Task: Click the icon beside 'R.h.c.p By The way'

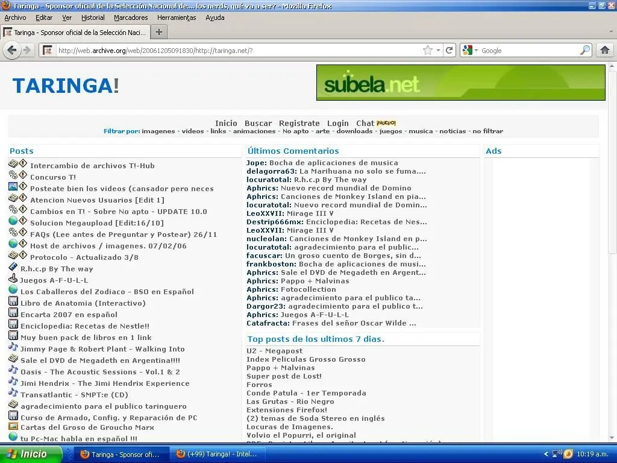Action: point(13,266)
